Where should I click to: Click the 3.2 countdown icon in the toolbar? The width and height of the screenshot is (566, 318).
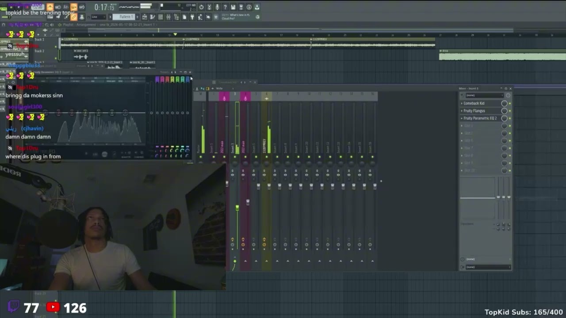pyautogui.click(x=66, y=7)
